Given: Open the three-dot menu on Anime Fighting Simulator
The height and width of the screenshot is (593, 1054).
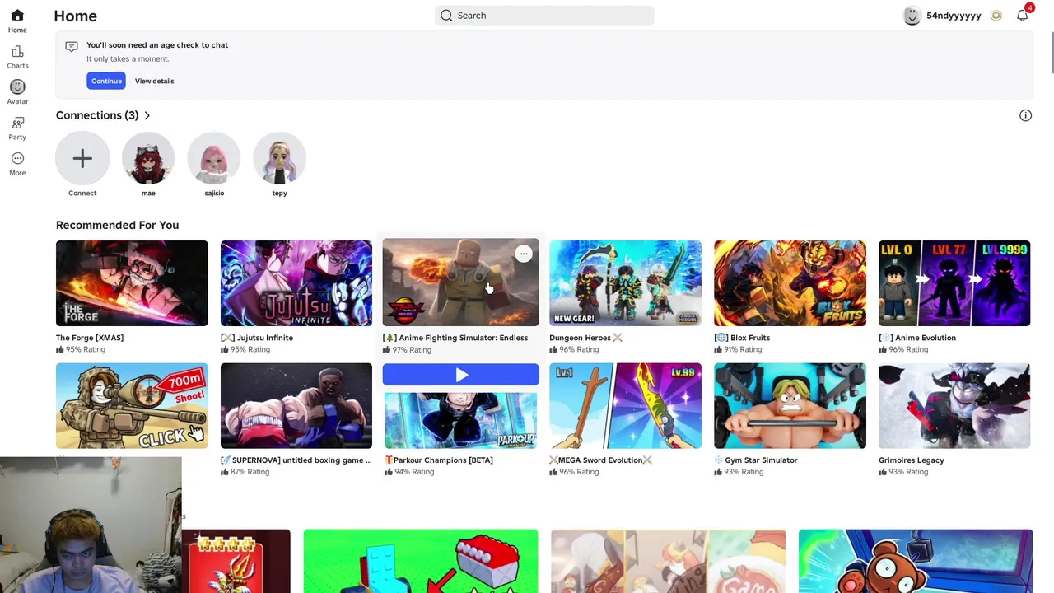Looking at the screenshot, I should pos(524,254).
